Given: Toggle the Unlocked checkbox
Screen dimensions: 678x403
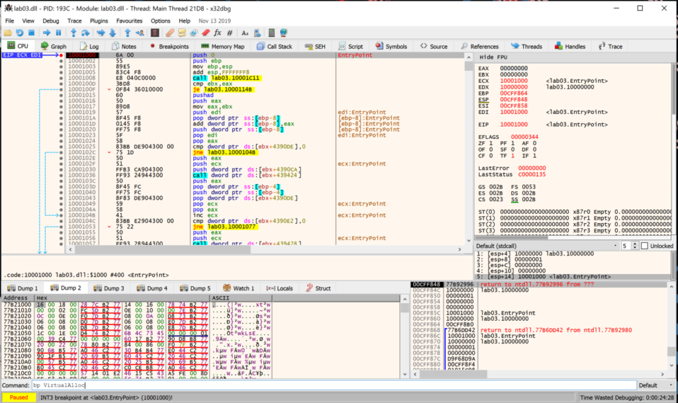Looking at the screenshot, I should tap(644, 246).
